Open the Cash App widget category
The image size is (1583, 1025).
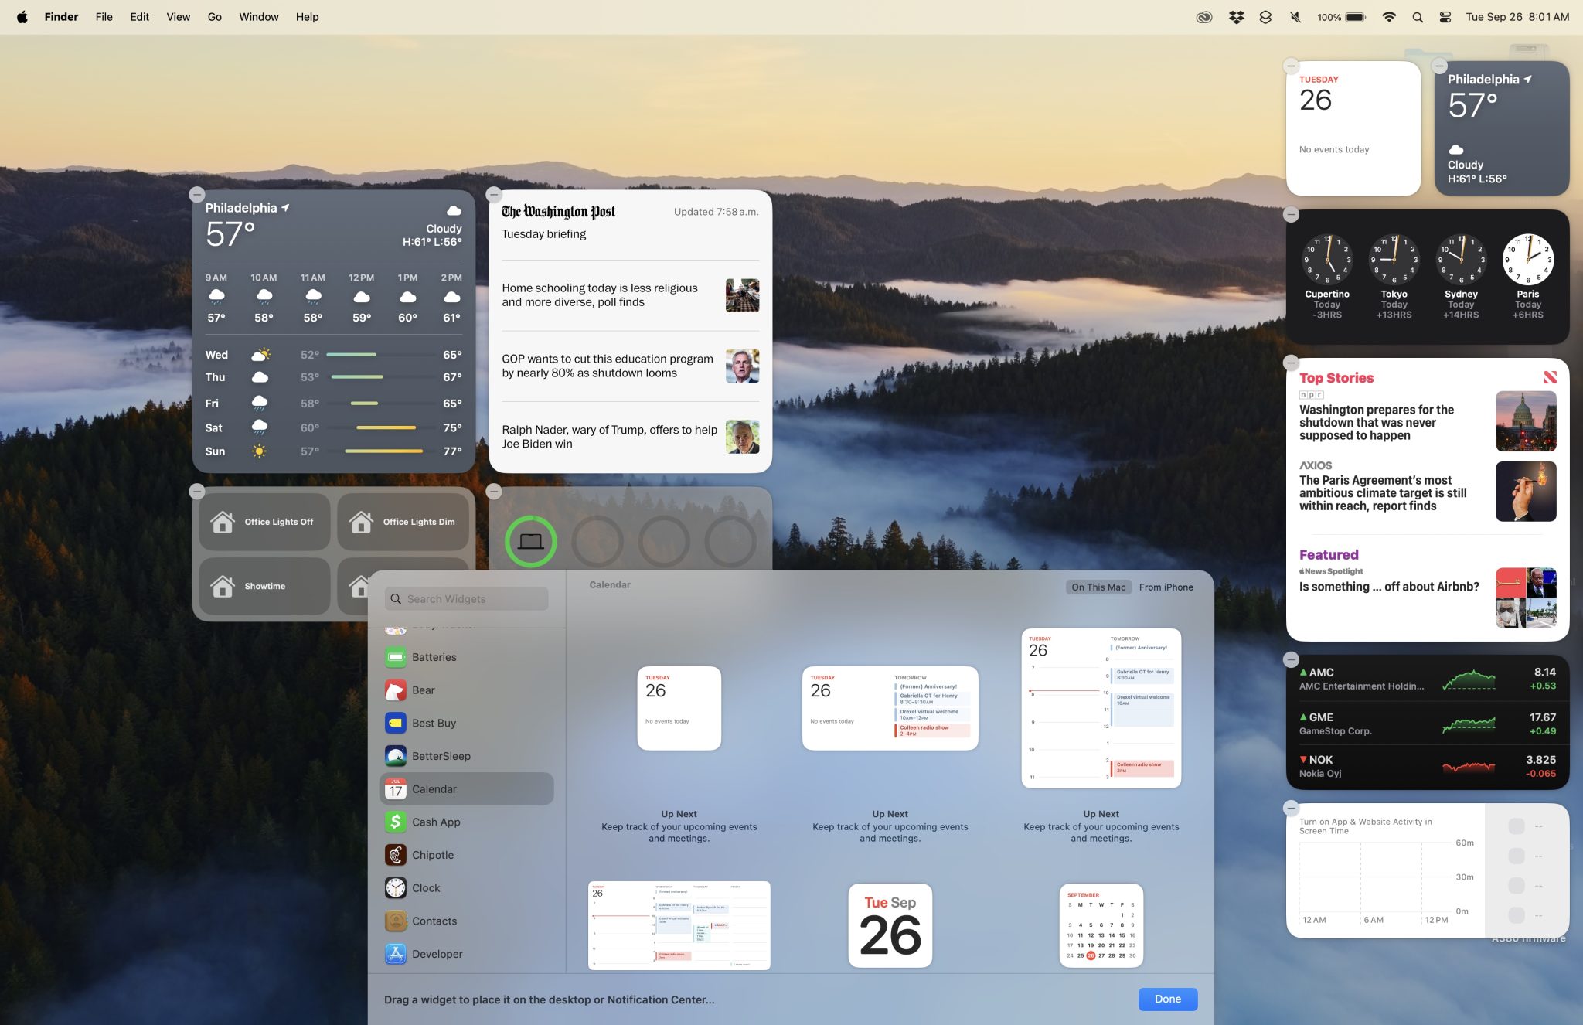pyautogui.click(x=436, y=822)
